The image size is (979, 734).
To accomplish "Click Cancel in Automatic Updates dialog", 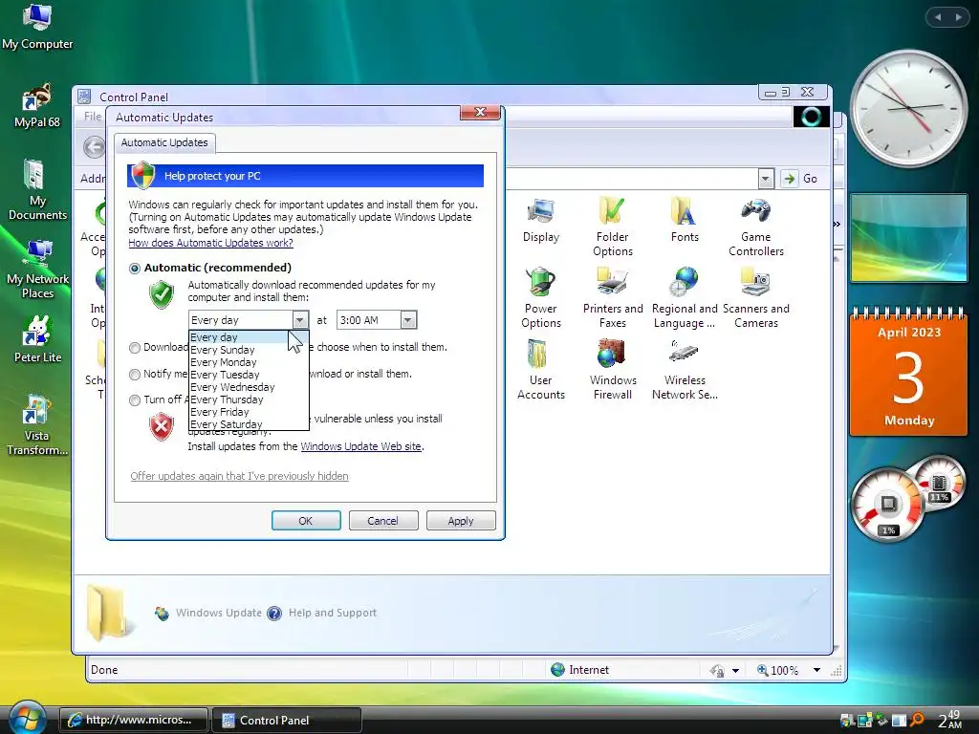I will [382, 521].
